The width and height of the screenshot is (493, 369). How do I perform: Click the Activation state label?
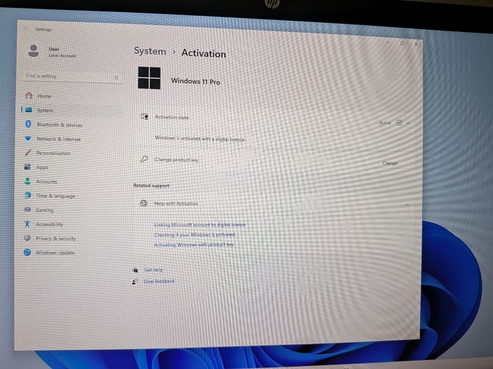pos(171,117)
